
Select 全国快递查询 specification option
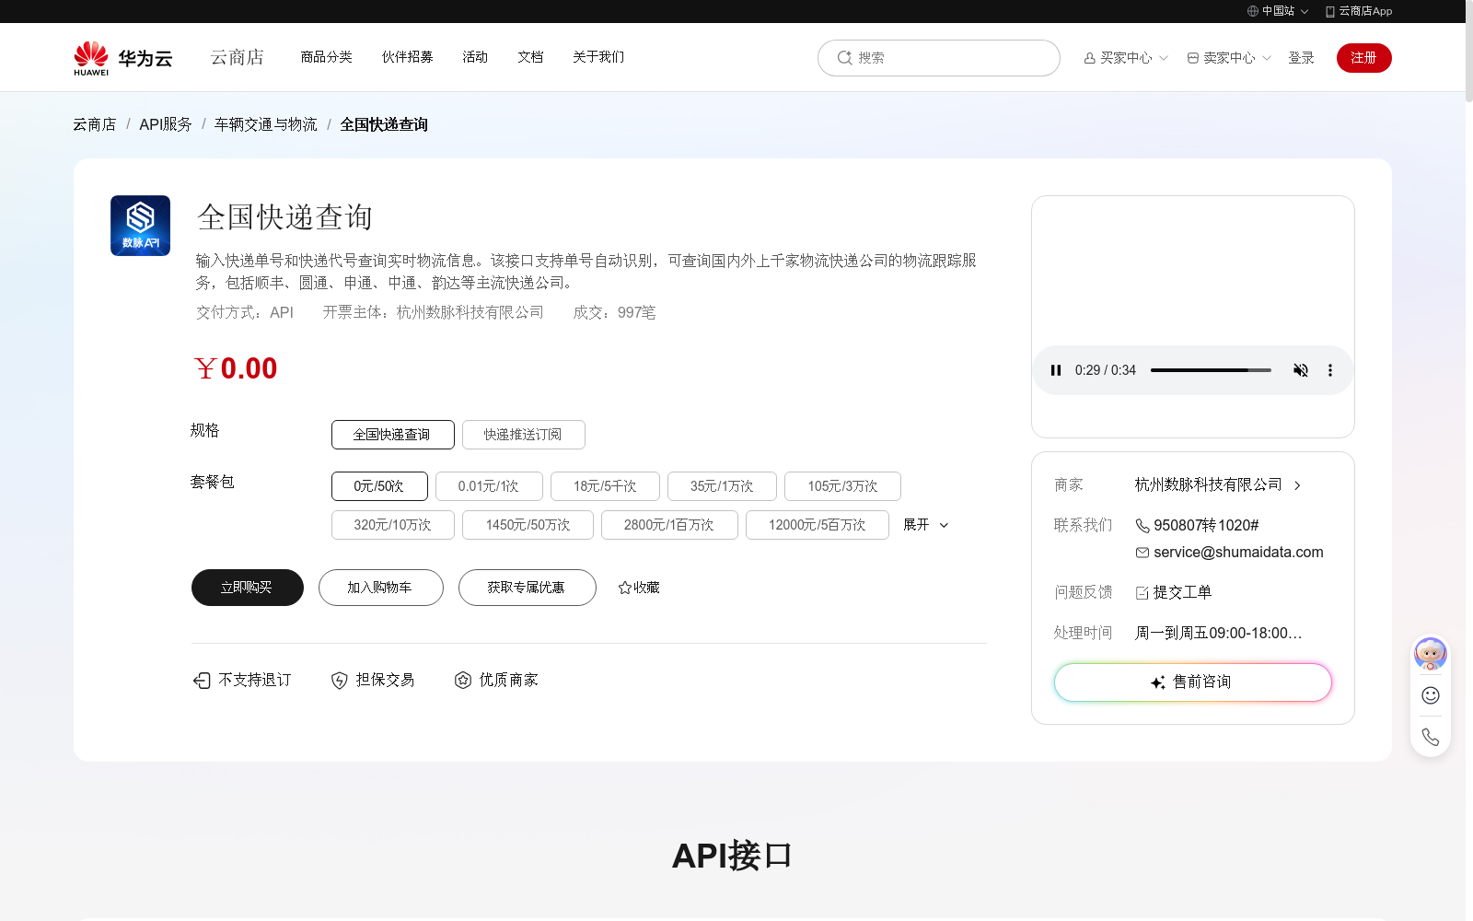(x=393, y=435)
